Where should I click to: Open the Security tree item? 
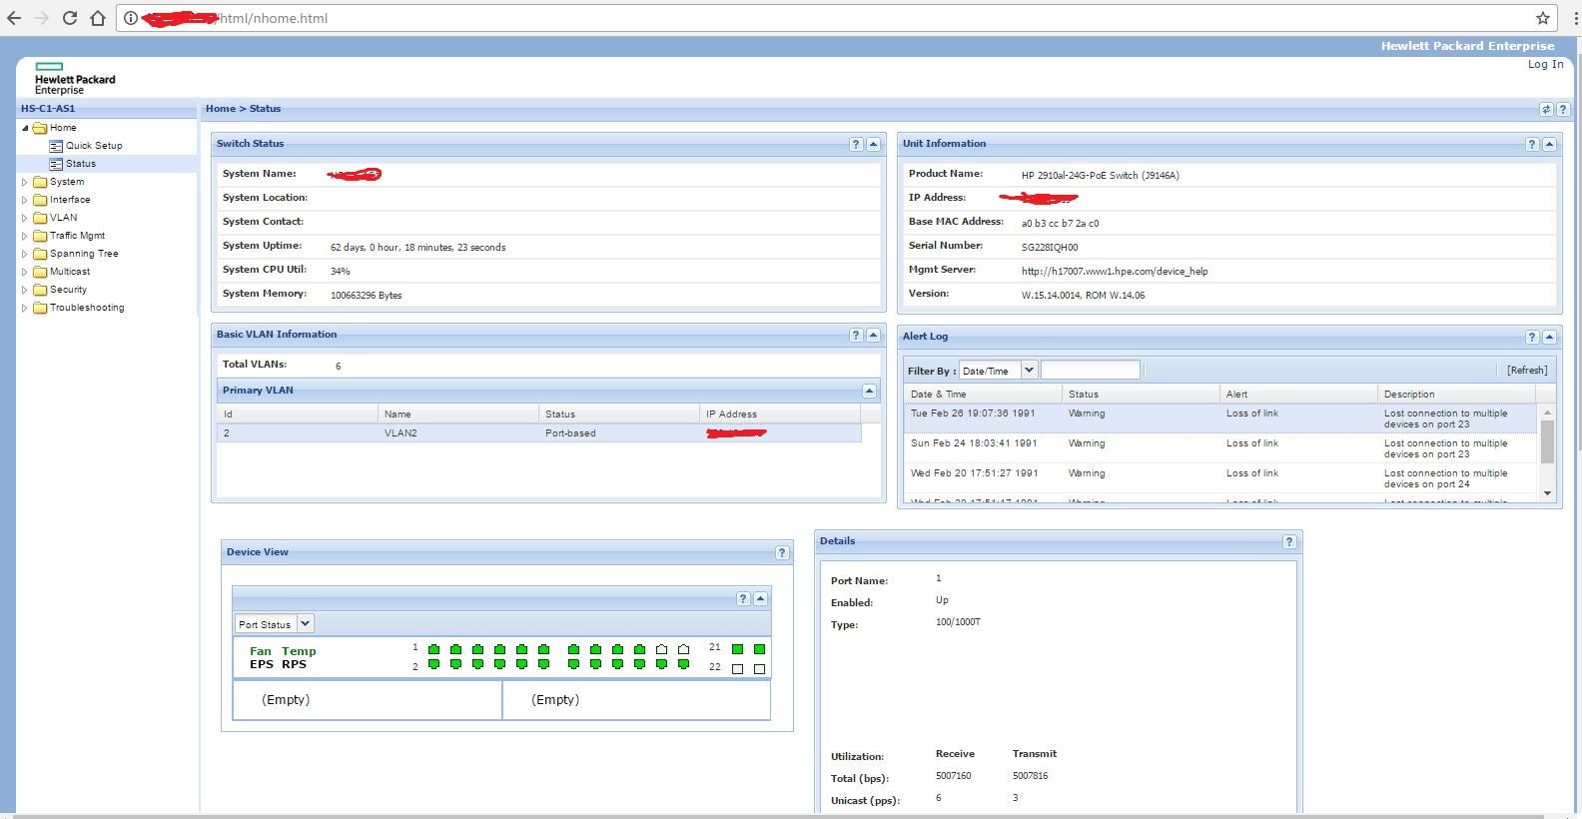pos(68,290)
